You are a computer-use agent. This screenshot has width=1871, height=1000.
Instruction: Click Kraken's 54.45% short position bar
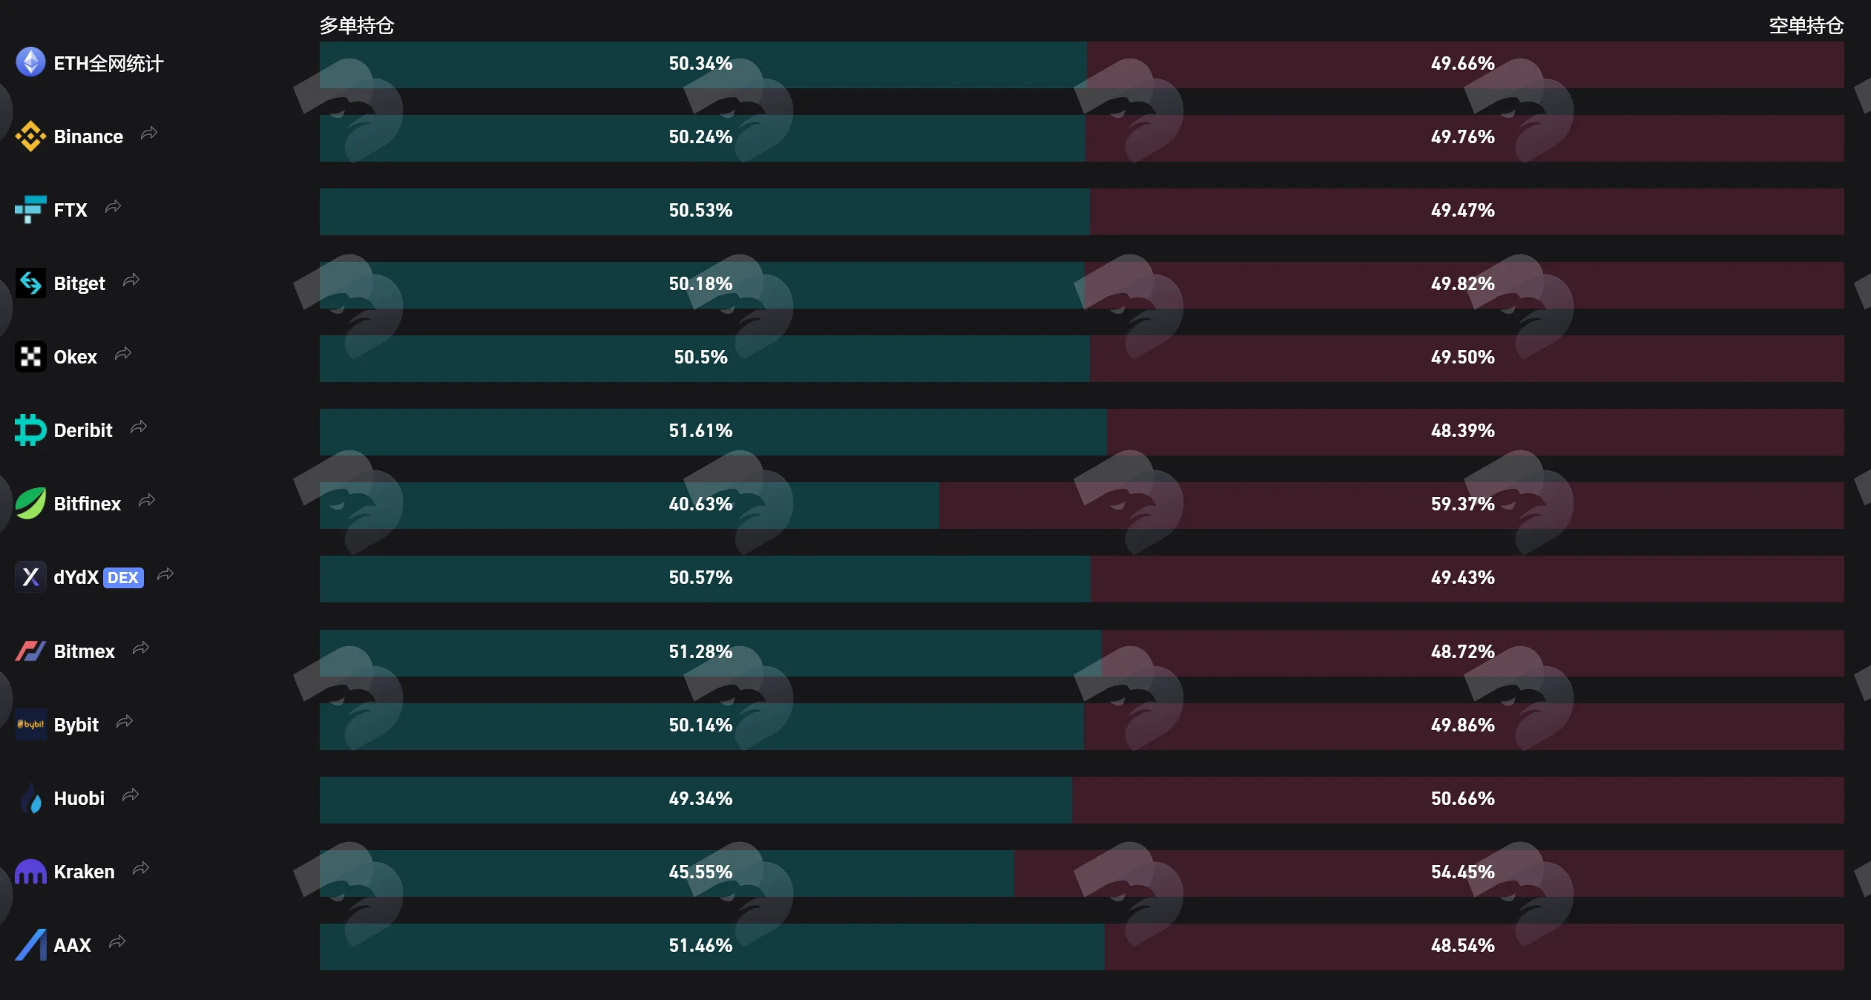coord(1429,873)
